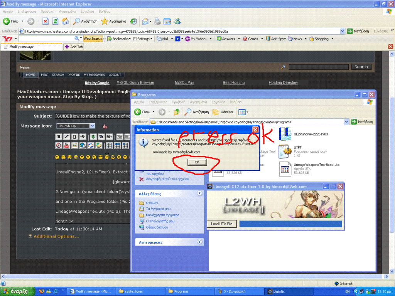395x296 pixels.
Task: Click the UTX fixer blue progress bar
Action: [290, 224]
